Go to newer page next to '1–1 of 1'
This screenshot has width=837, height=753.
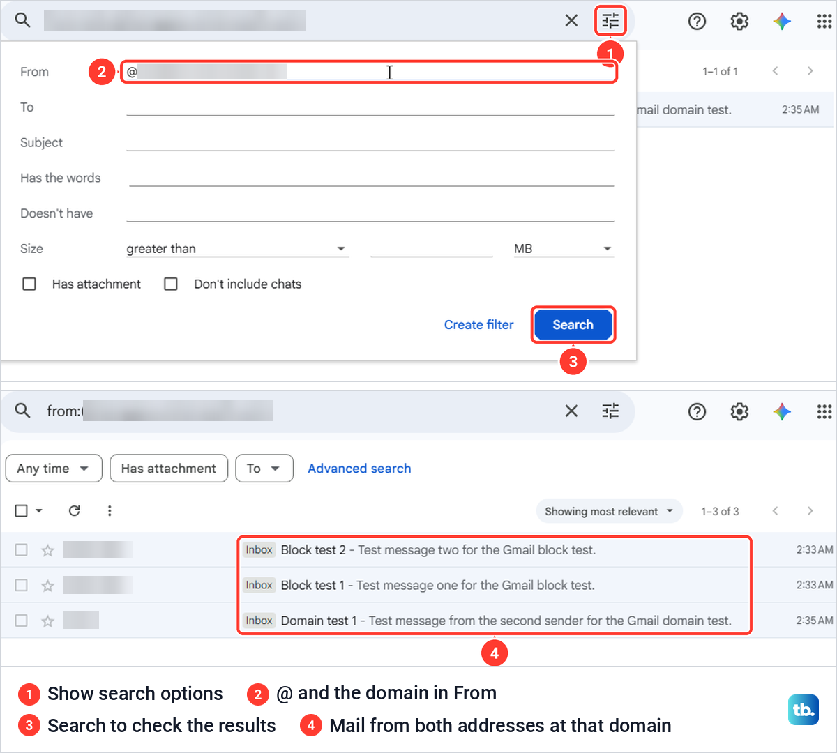click(775, 71)
